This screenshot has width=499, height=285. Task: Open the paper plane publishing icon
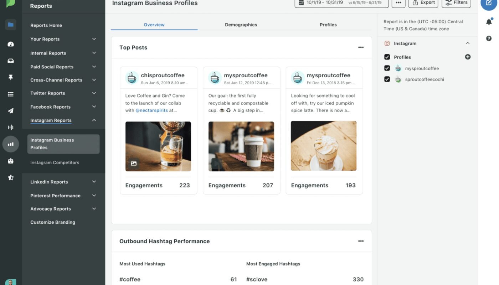click(11, 111)
